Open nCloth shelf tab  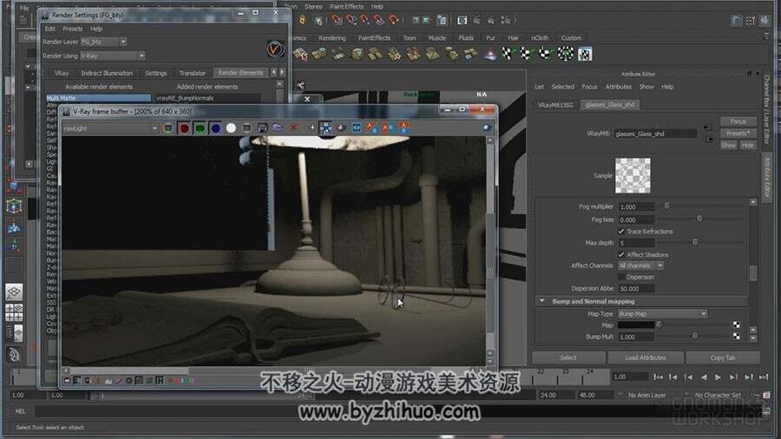coord(540,38)
